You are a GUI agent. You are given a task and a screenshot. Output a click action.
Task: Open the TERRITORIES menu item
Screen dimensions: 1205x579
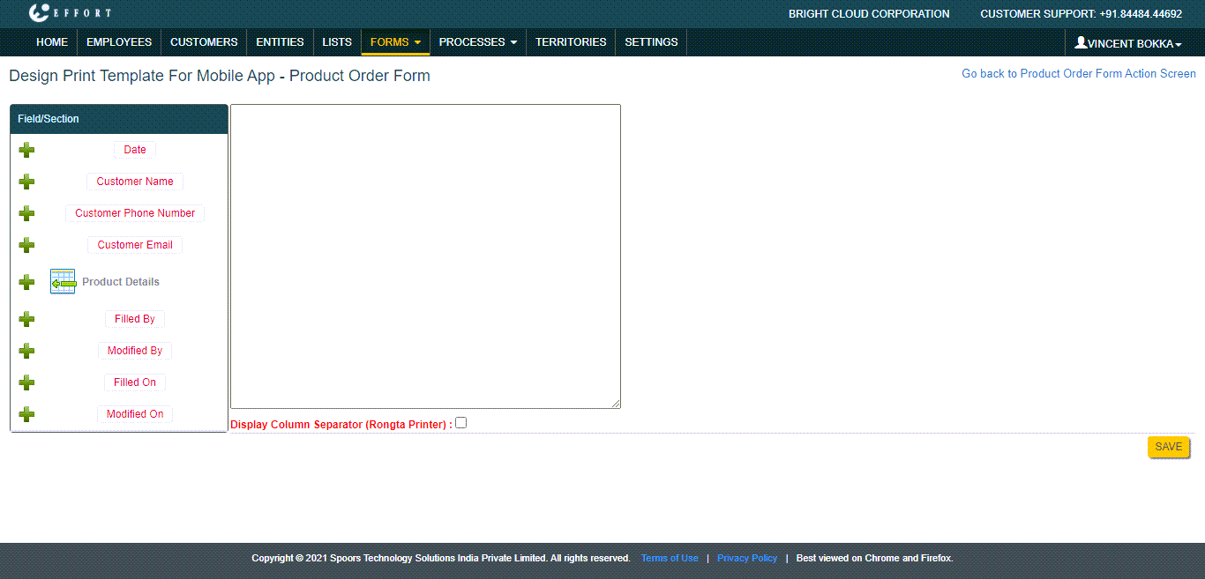571,42
